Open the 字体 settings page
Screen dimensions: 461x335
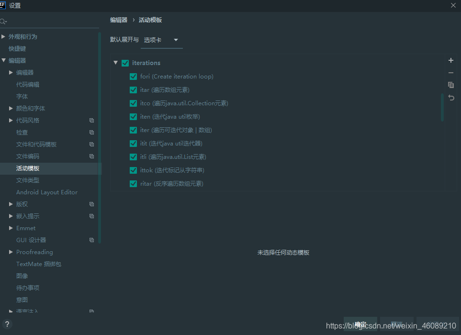(x=22, y=96)
